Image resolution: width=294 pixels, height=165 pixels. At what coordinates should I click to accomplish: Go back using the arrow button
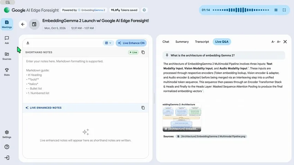[23, 24]
